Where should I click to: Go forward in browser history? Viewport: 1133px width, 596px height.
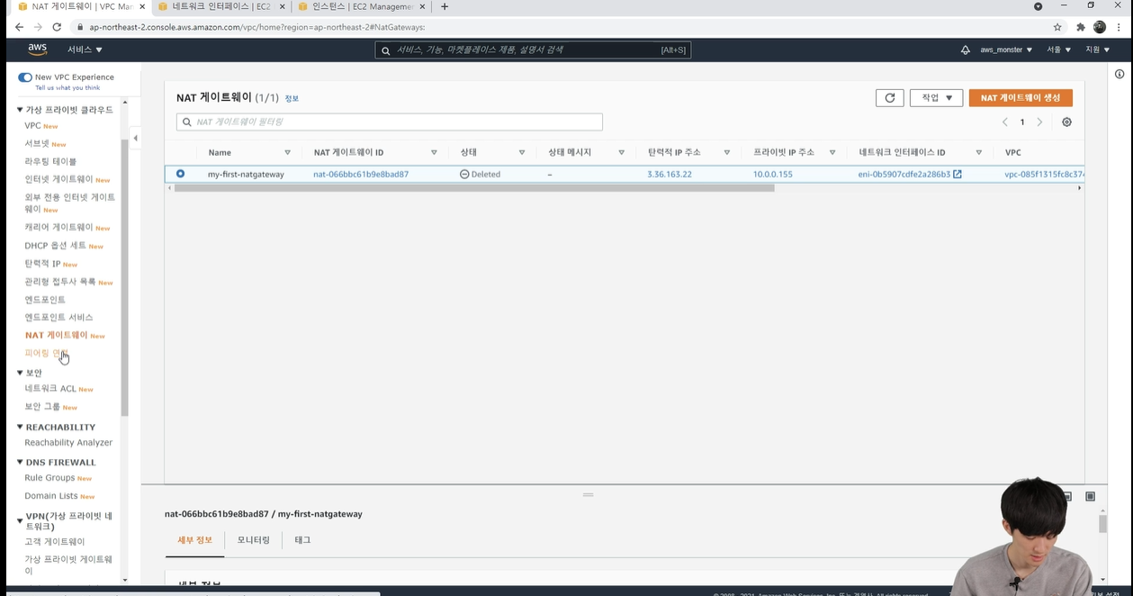click(38, 27)
